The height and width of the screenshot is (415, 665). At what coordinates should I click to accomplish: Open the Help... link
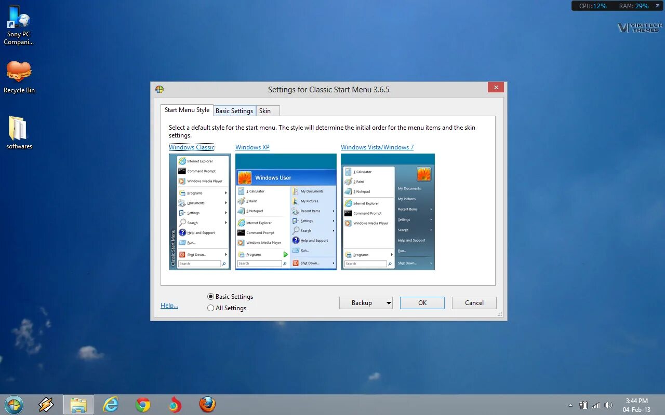point(169,306)
